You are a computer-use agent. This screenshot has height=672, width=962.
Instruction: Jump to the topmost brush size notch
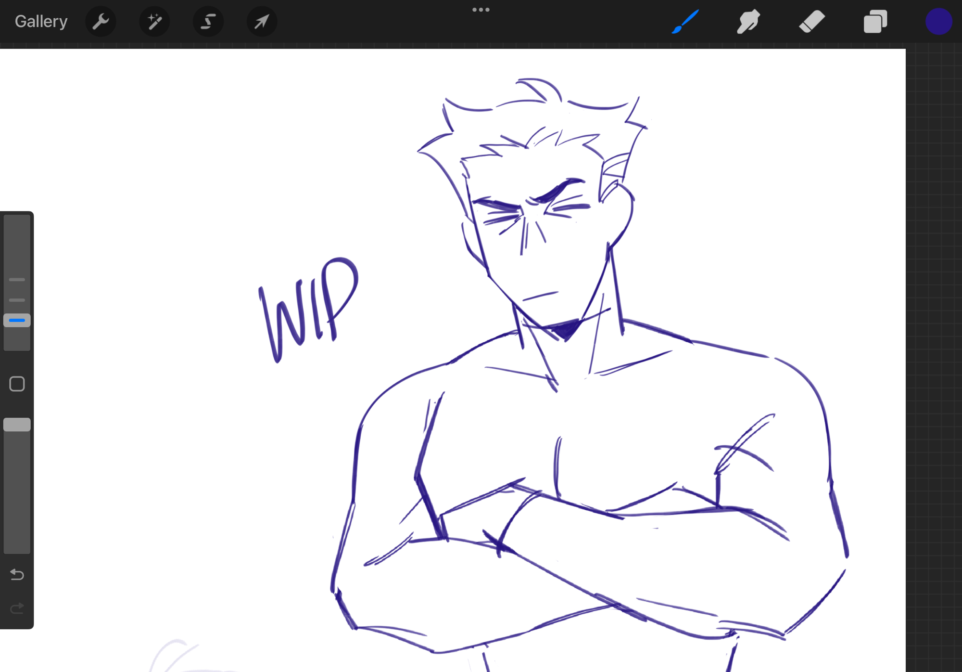[17, 280]
